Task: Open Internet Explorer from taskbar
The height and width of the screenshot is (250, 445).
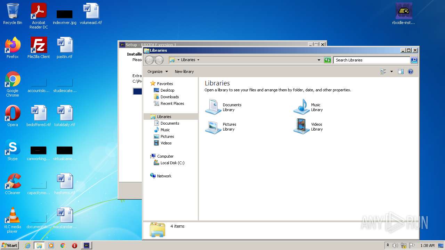Action: [27, 245]
